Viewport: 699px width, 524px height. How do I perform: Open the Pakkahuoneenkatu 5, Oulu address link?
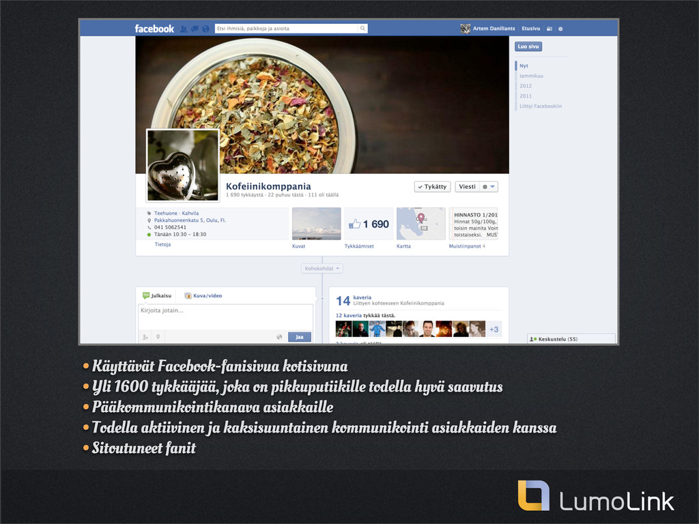click(190, 220)
